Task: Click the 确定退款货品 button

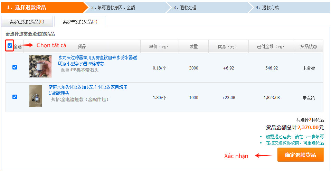Action: click(x=300, y=155)
